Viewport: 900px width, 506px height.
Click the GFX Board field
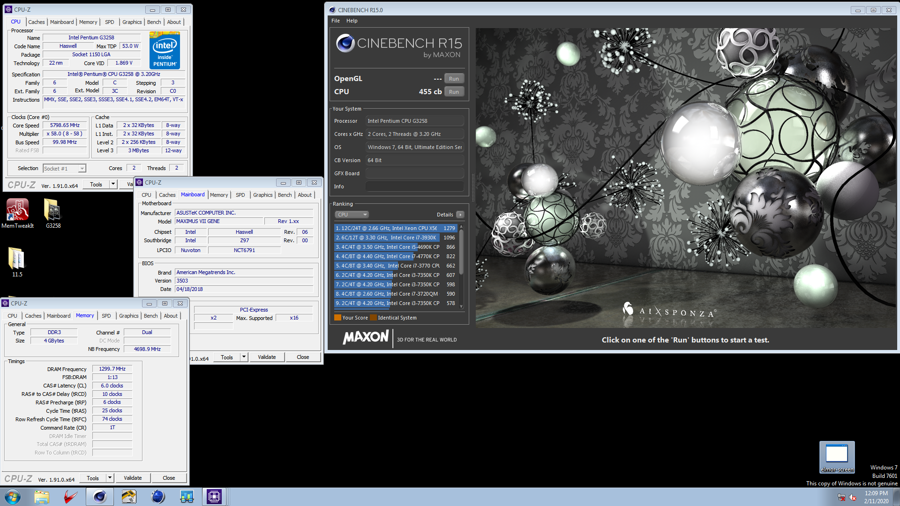click(x=415, y=173)
